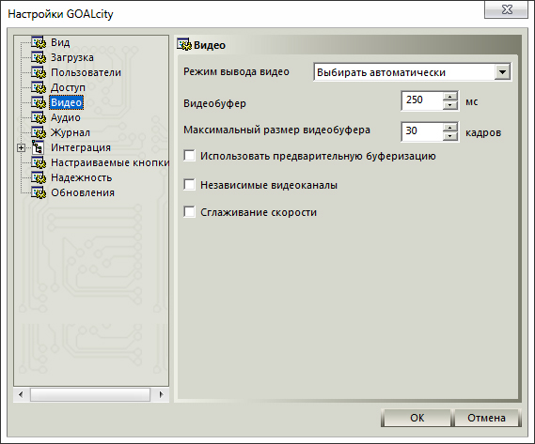Click the settings icon beside Надежность
This screenshot has width=535, height=444.
click(39, 177)
